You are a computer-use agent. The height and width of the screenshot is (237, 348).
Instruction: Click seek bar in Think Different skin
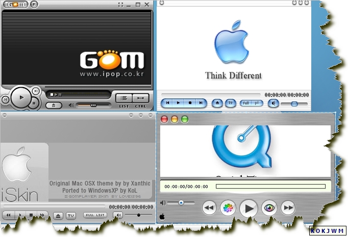[211, 95]
